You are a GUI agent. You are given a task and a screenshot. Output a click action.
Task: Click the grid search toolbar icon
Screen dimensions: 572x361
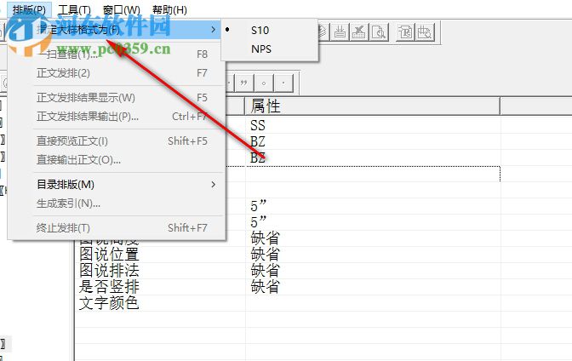point(425,32)
